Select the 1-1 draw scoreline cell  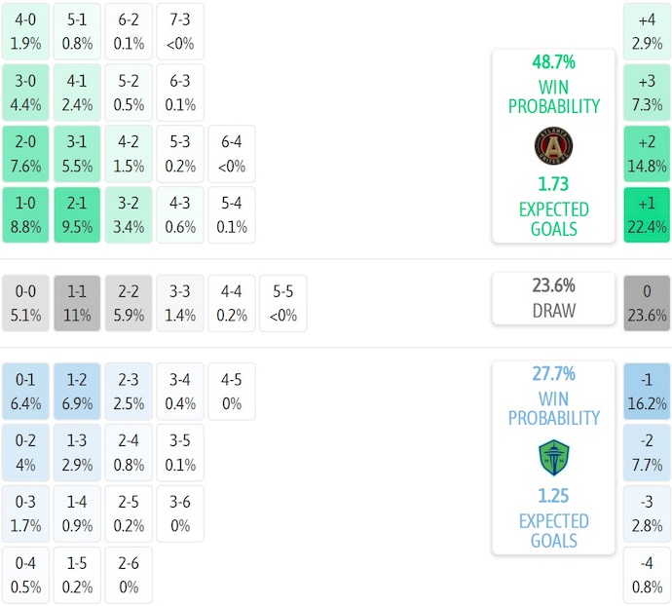click(x=78, y=303)
